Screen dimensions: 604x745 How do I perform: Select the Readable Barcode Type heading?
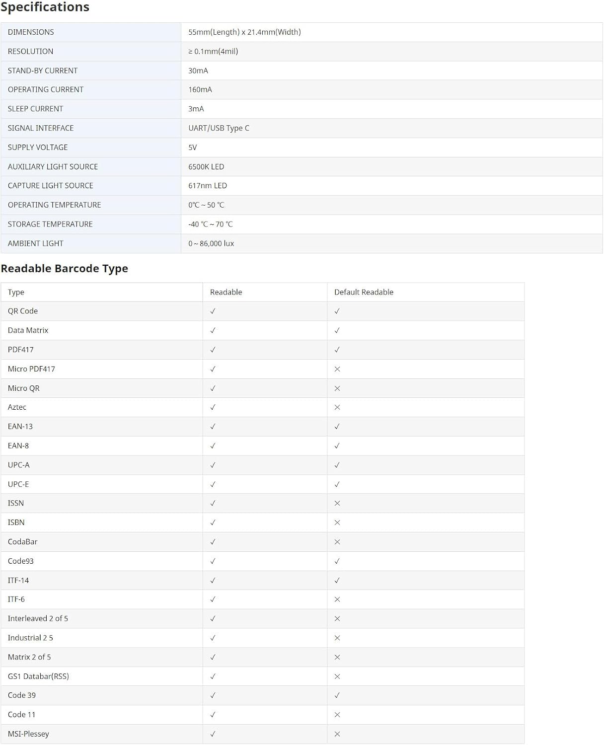click(x=65, y=269)
